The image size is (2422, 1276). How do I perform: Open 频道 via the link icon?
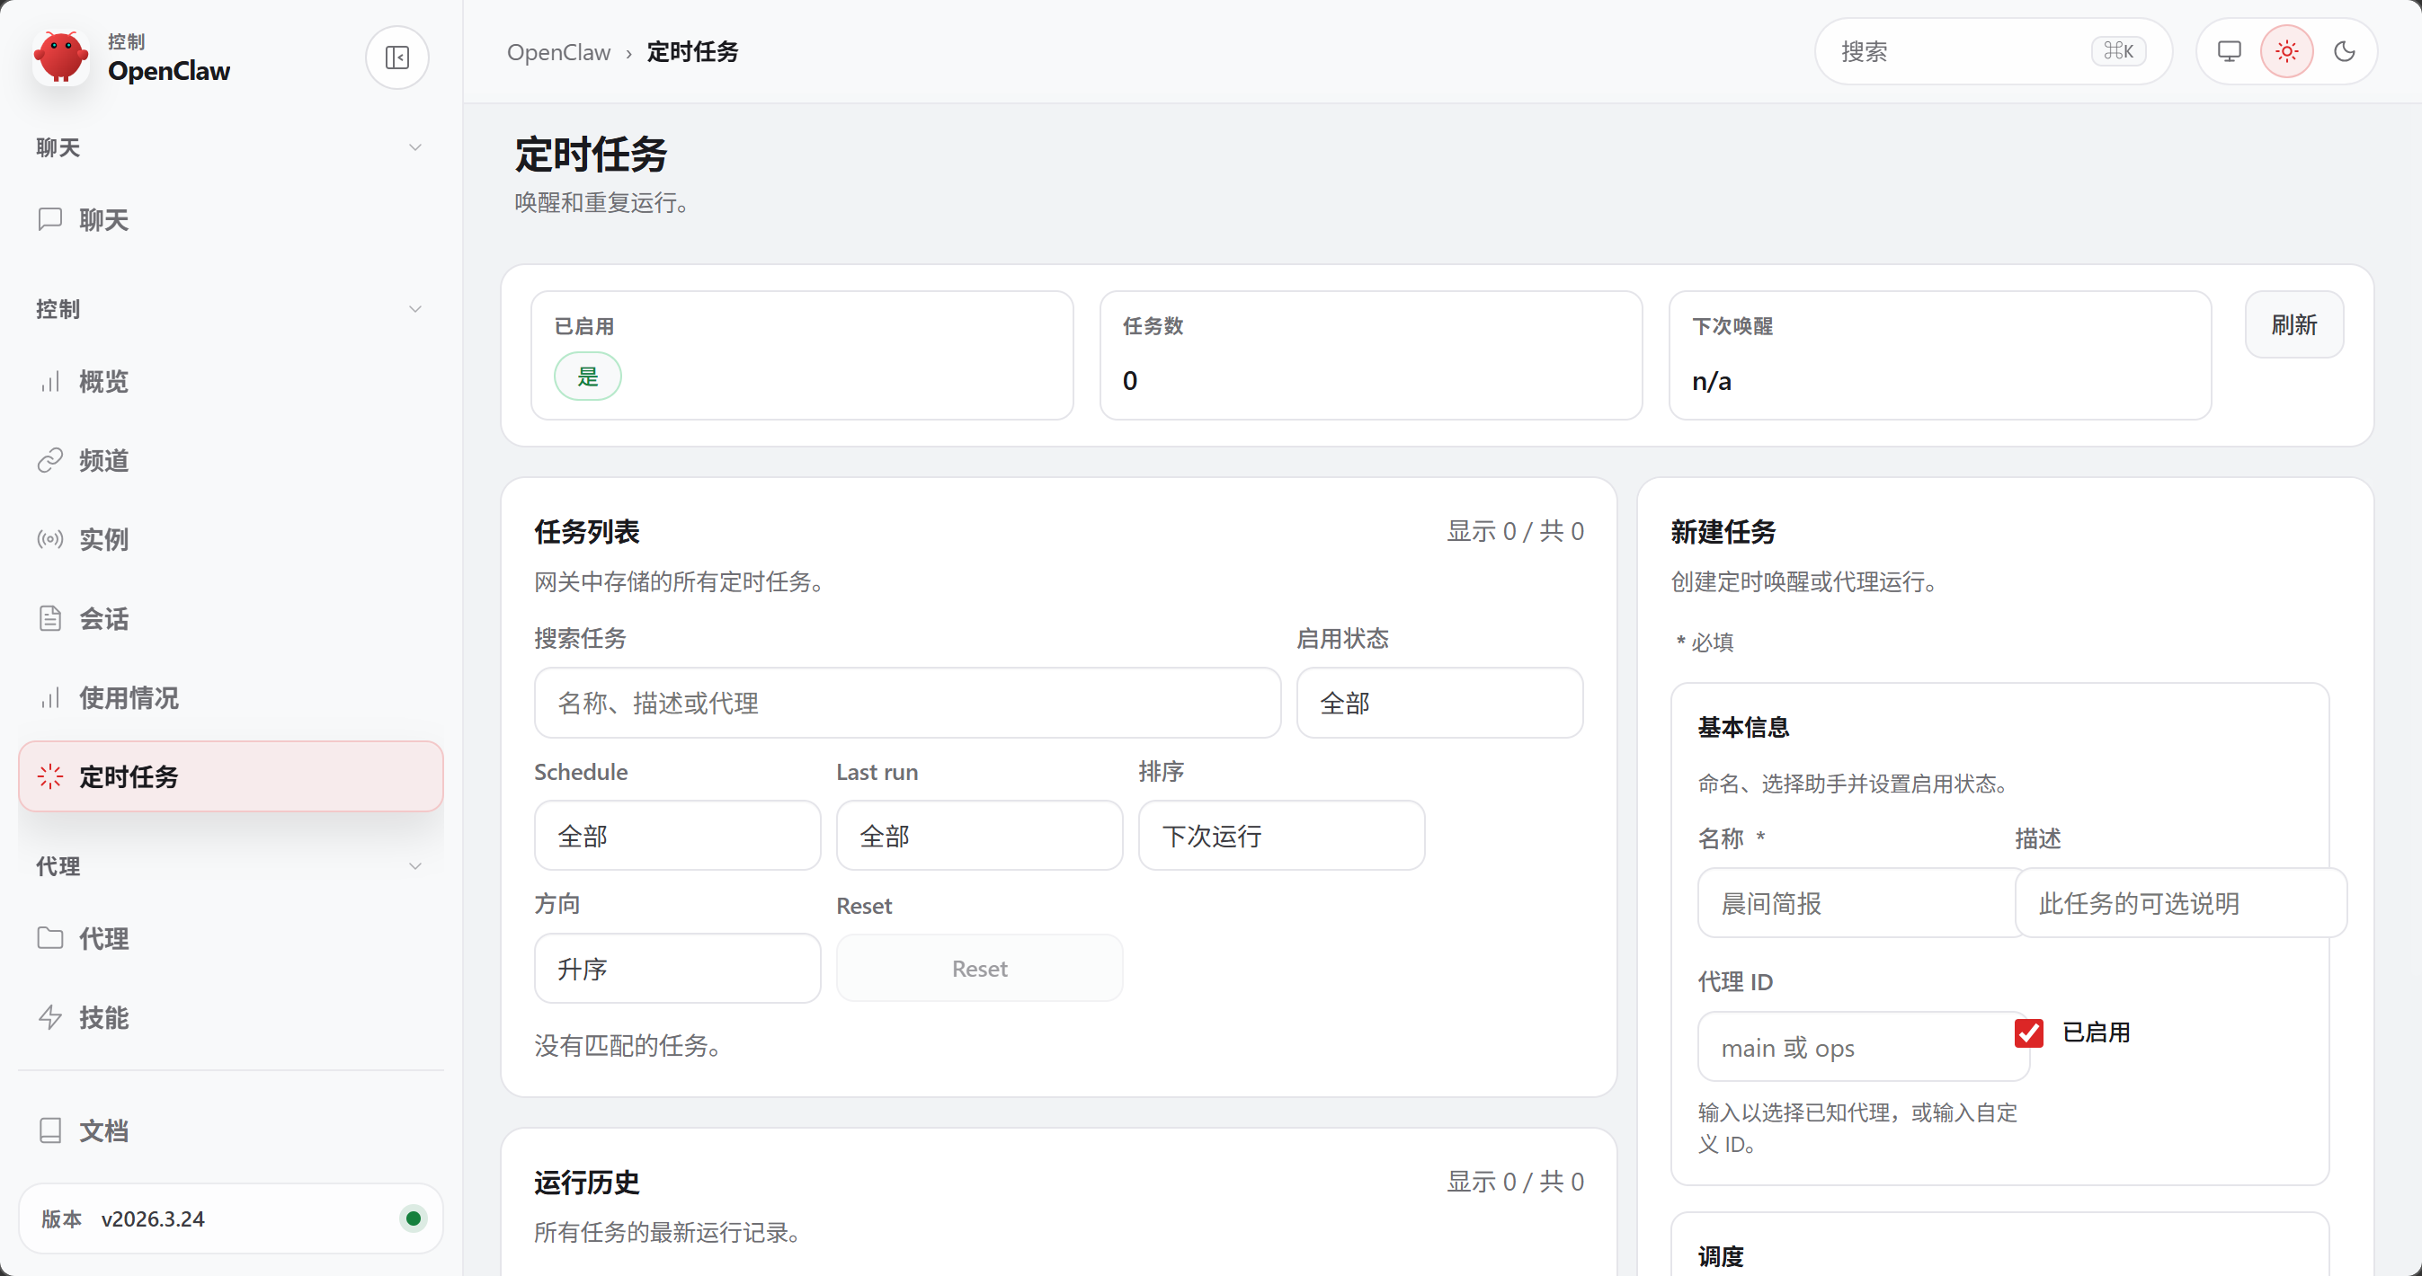(x=49, y=460)
